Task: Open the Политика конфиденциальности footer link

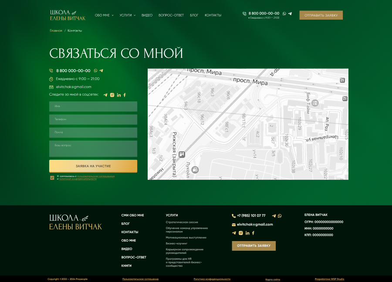Action: [x=212, y=279]
